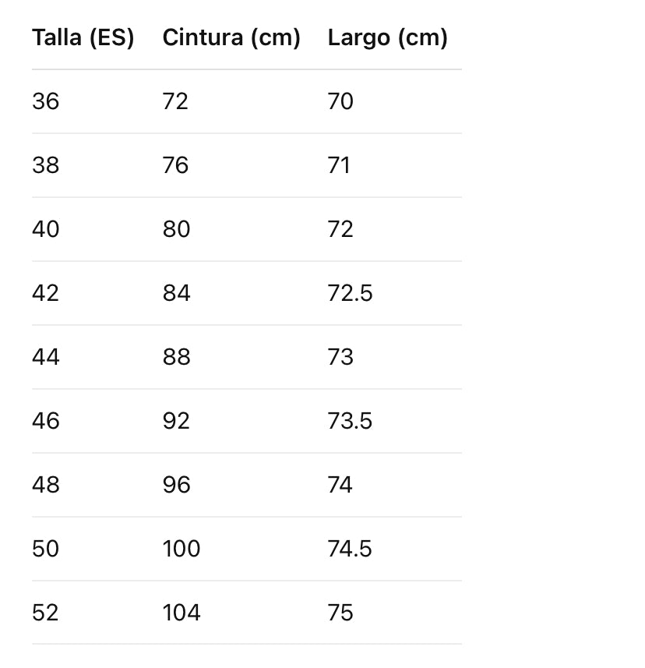Select size 38 in Talla column
This screenshot has width=645, height=668.
[45, 165]
